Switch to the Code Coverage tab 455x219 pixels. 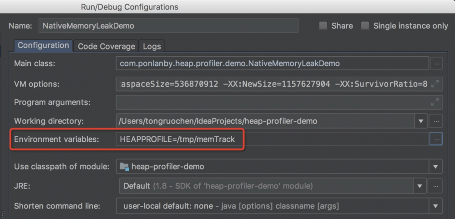pos(106,46)
